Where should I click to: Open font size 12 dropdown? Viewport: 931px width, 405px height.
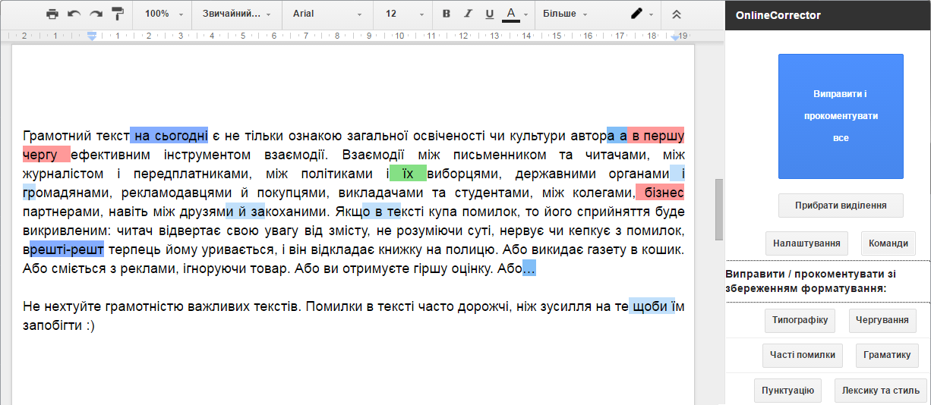pos(405,14)
